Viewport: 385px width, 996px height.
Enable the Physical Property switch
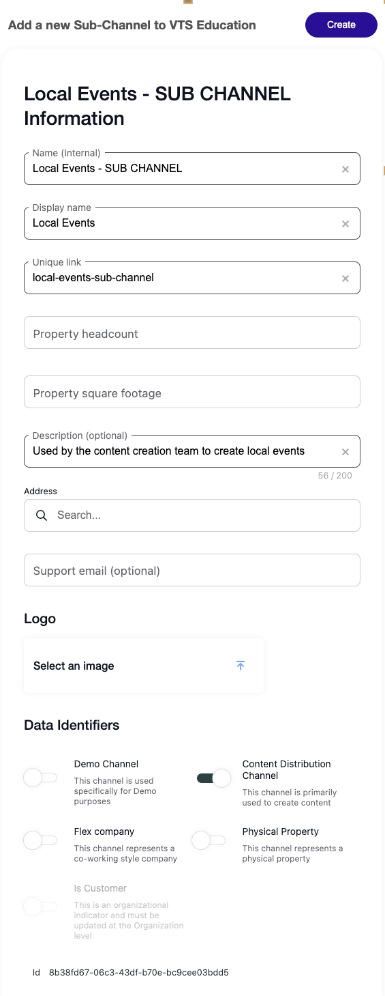tap(209, 840)
